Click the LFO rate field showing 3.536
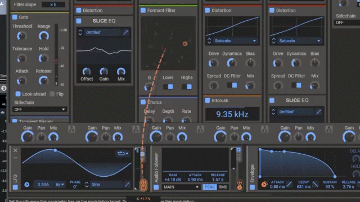 coord(43,185)
